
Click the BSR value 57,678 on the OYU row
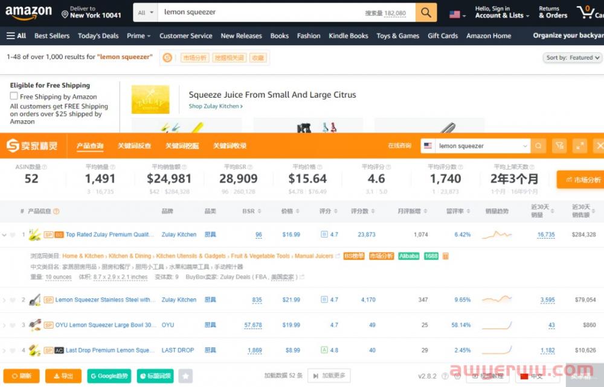pos(253,325)
